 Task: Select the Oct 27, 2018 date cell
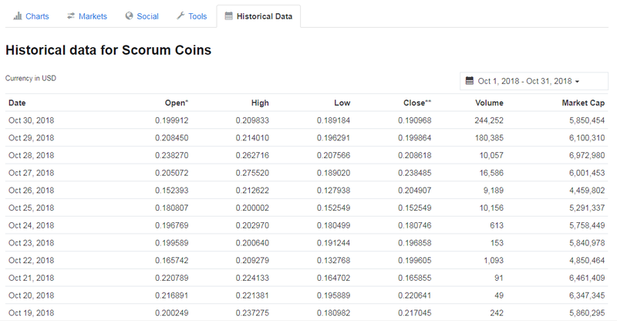click(x=32, y=173)
